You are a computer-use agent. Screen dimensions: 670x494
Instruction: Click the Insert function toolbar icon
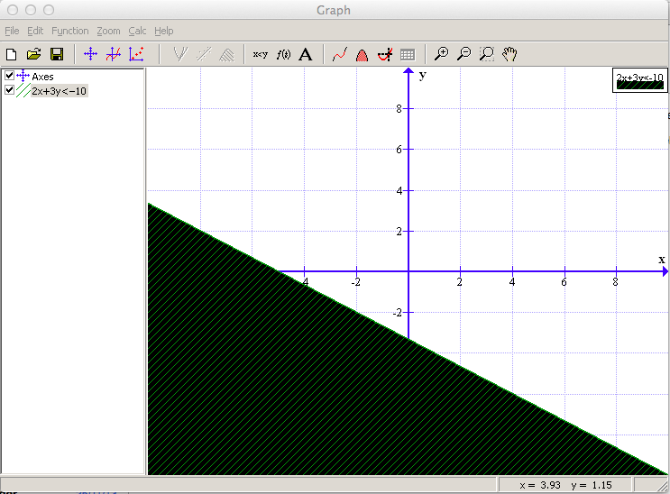tap(114, 54)
